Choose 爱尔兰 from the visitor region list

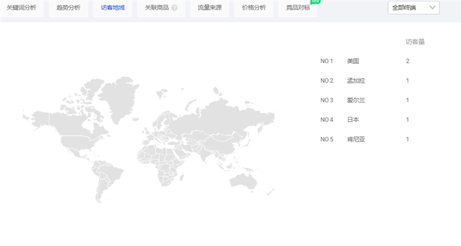click(x=356, y=101)
